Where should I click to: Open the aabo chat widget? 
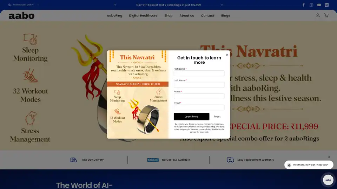(x=328, y=180)
